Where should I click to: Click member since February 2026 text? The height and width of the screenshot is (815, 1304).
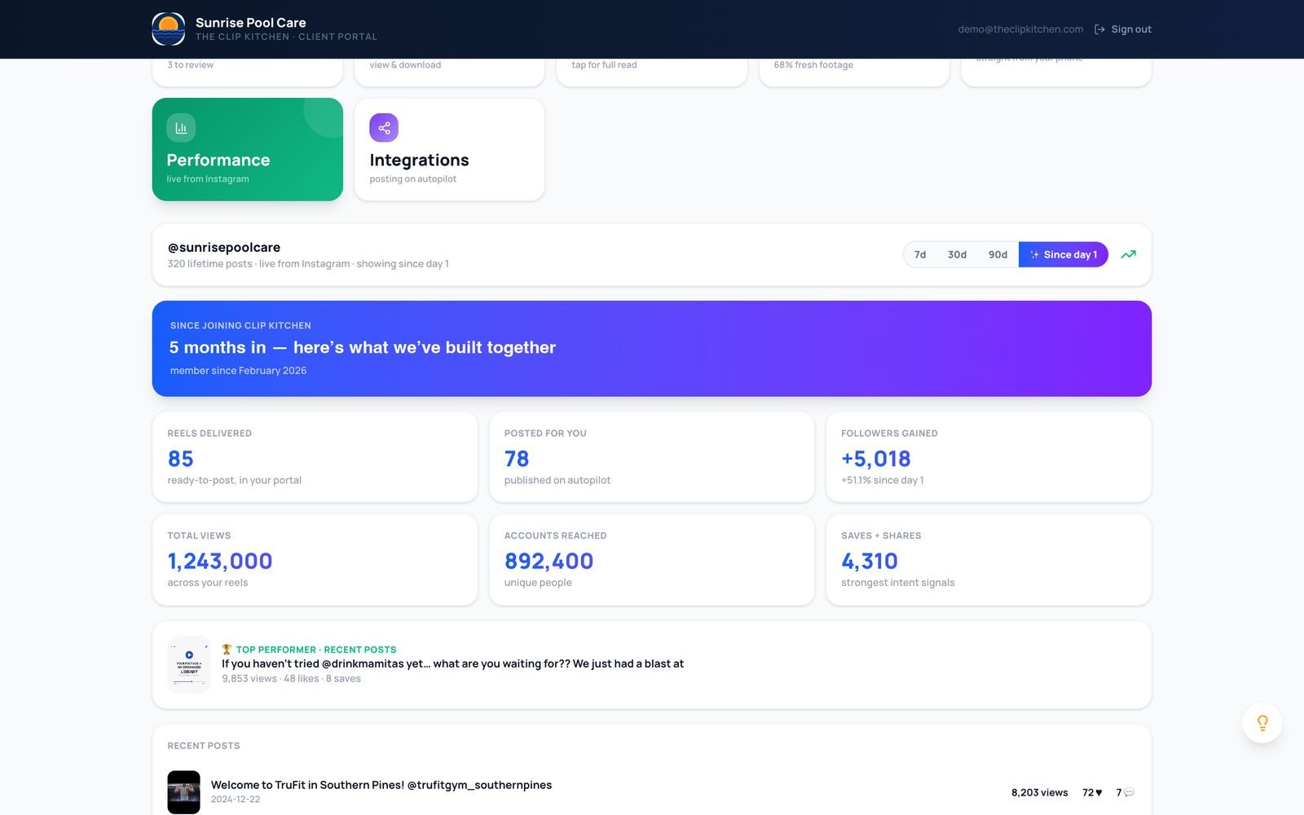pyautogui.click(x=238, y=371)
